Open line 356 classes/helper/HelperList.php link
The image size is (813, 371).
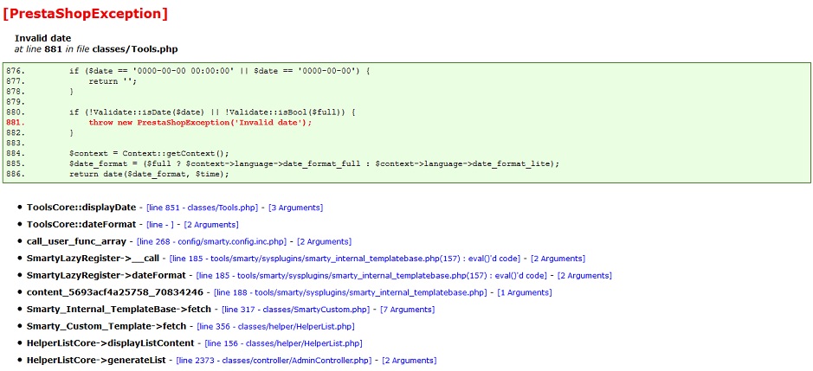click(x=276, y=326)
